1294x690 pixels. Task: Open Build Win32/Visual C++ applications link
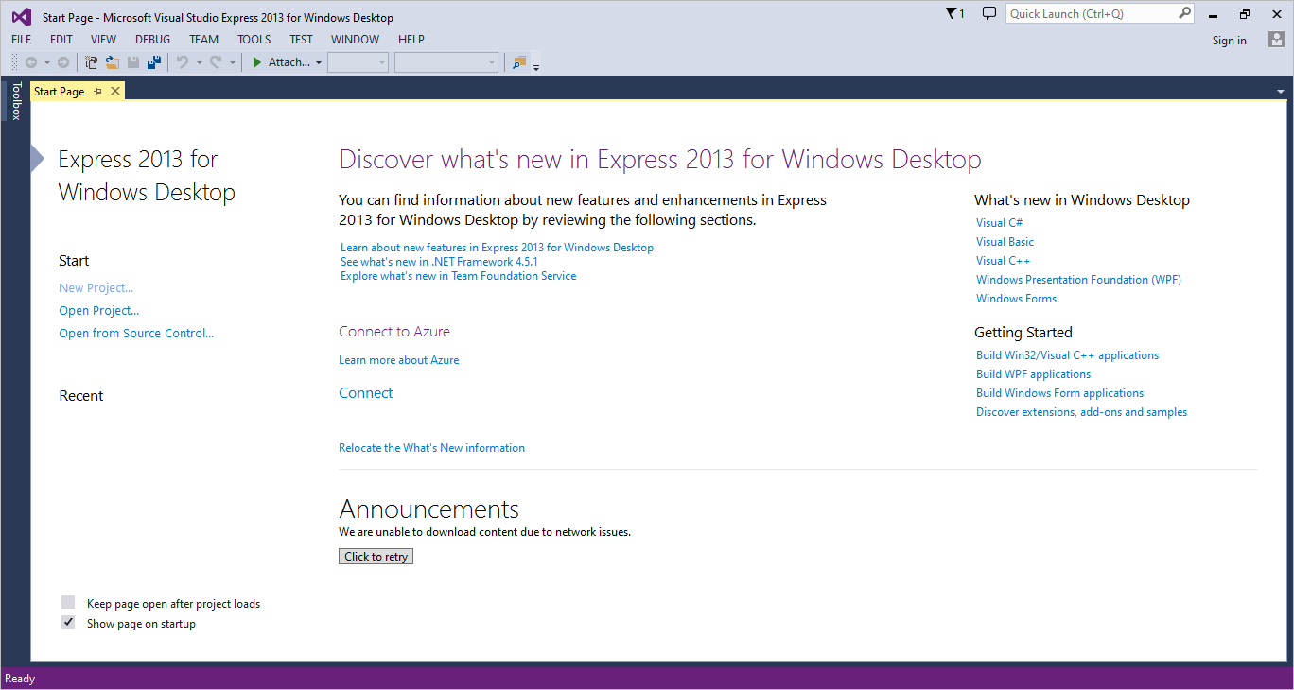click(1068, 355)
